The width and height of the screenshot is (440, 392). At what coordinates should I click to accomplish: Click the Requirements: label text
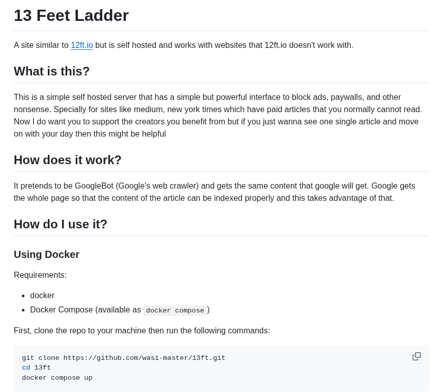pos(40,275)
